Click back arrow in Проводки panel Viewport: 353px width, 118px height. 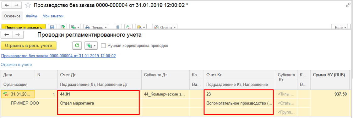[x=7, y=35]
